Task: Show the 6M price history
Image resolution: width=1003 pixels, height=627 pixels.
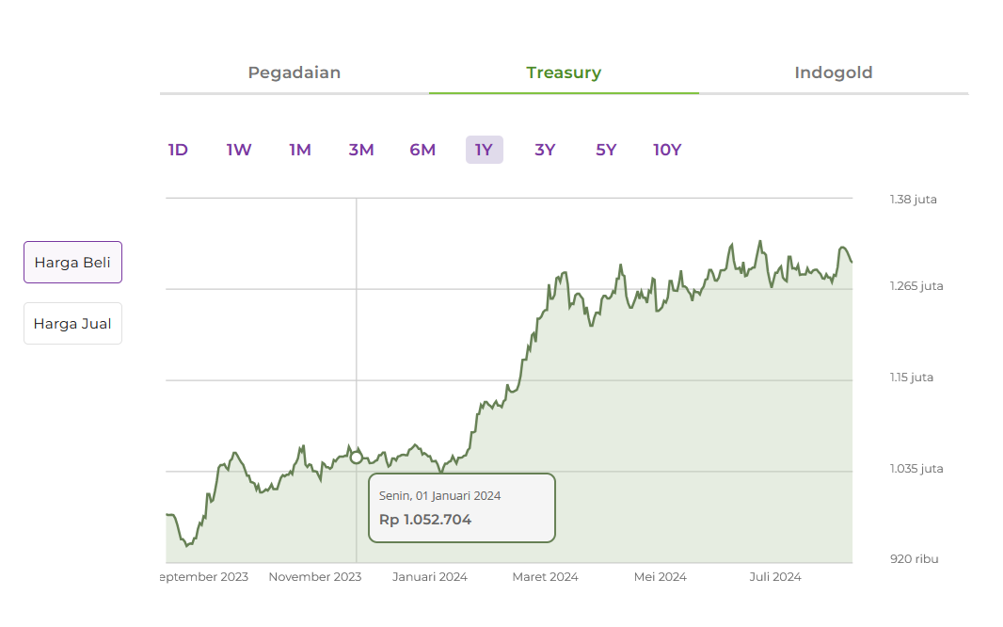Action: tap(422, 150)
